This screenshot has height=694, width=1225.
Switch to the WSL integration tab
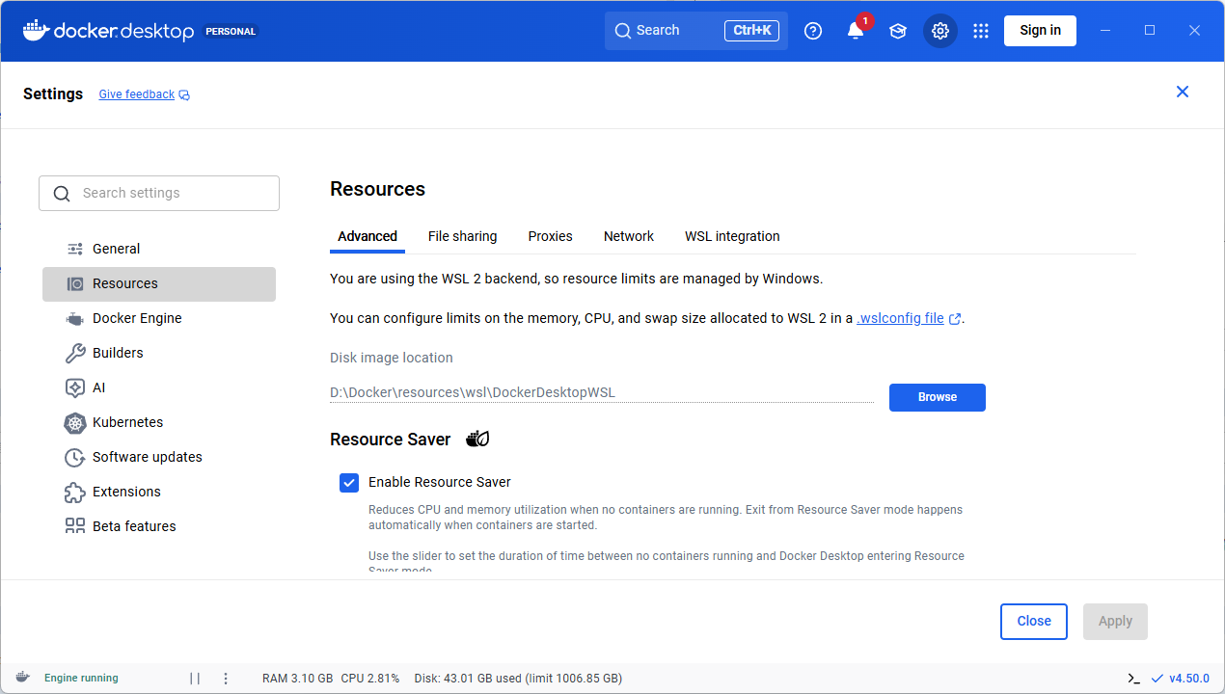click(732, 236)
